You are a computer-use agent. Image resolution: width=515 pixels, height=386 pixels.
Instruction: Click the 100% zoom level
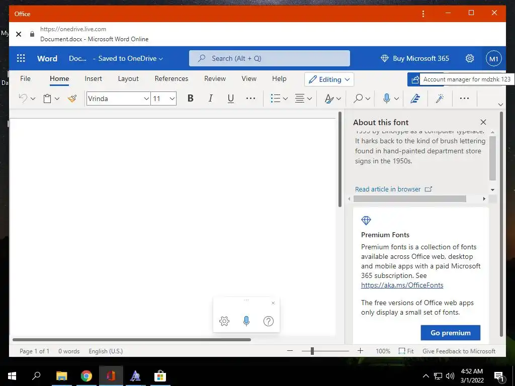[x=383, y=351]
